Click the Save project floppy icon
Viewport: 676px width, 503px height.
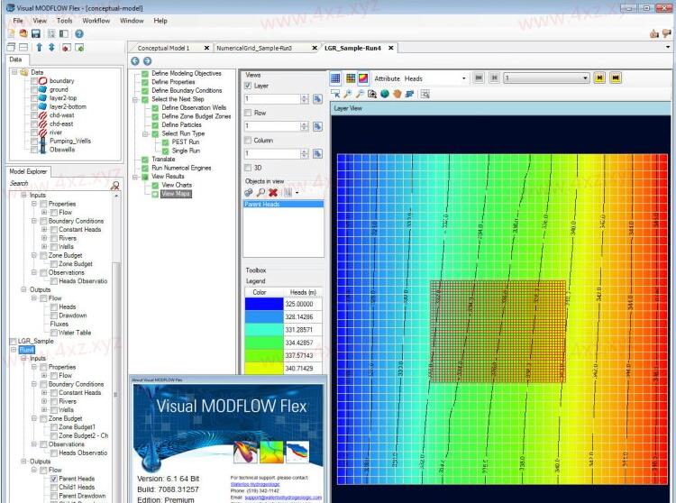(x=36, y=33)
